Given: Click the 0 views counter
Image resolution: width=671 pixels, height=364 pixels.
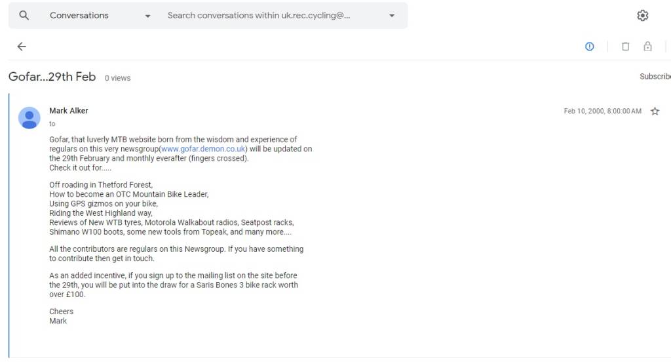Looking at the screenshot, I should tap(118, 78).
